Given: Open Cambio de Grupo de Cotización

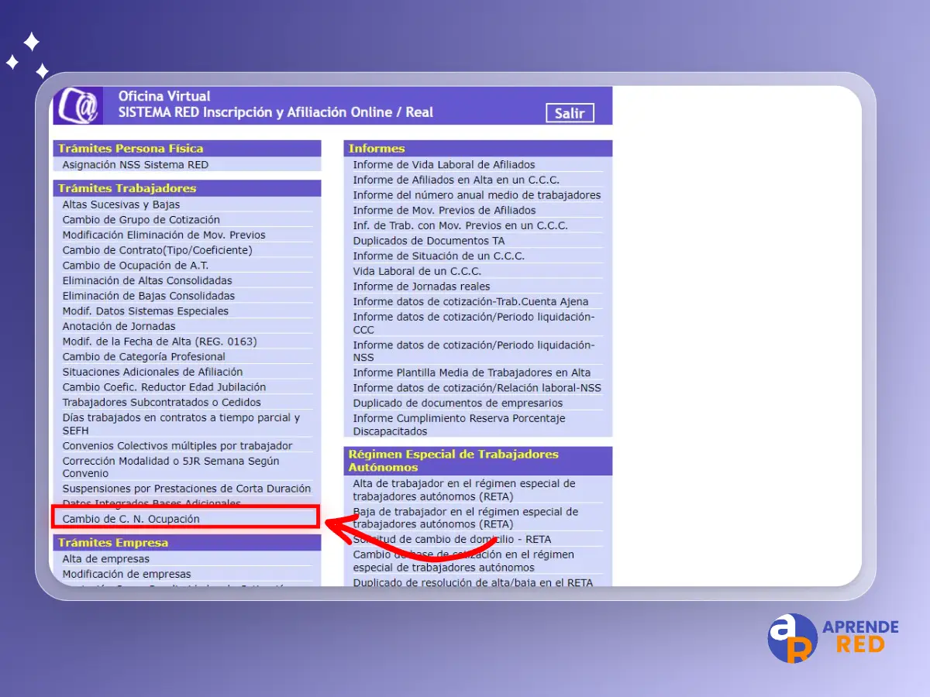Looking at the screenshot, I should click(141, 220).
